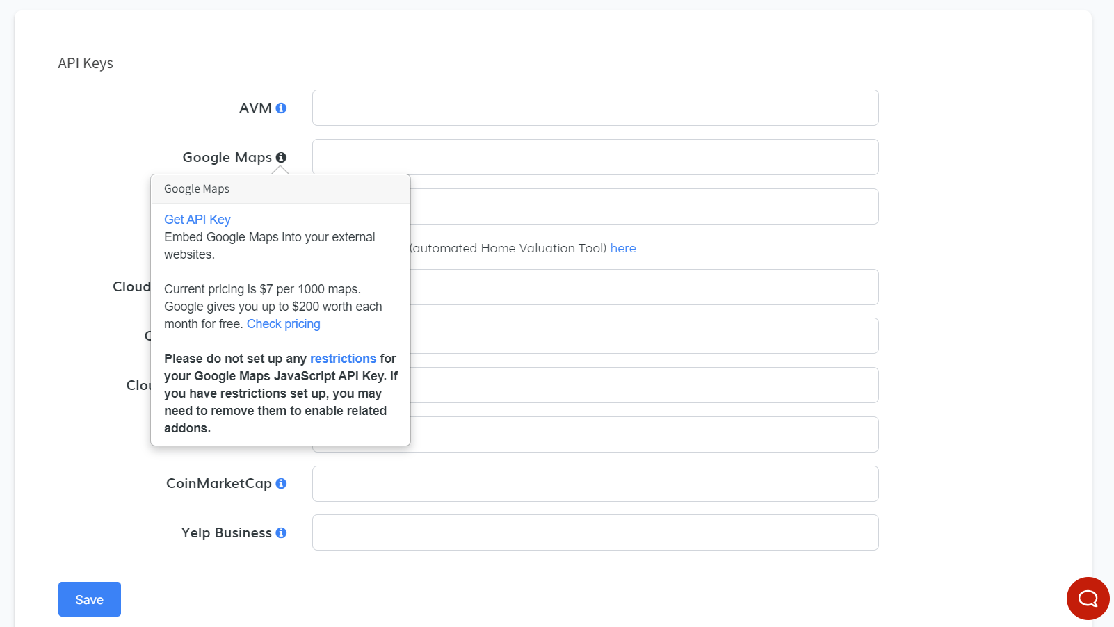
Task: Open the restrictions link in tooltip
Action: point(343,359)
